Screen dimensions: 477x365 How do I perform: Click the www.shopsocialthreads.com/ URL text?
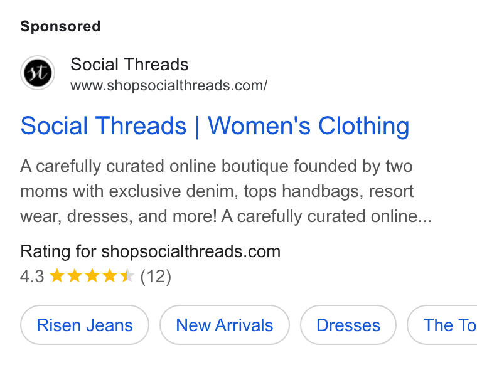(x=169, y=85)
